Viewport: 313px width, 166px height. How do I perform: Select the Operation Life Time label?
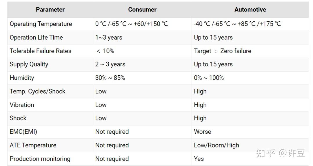coord(36,38)
